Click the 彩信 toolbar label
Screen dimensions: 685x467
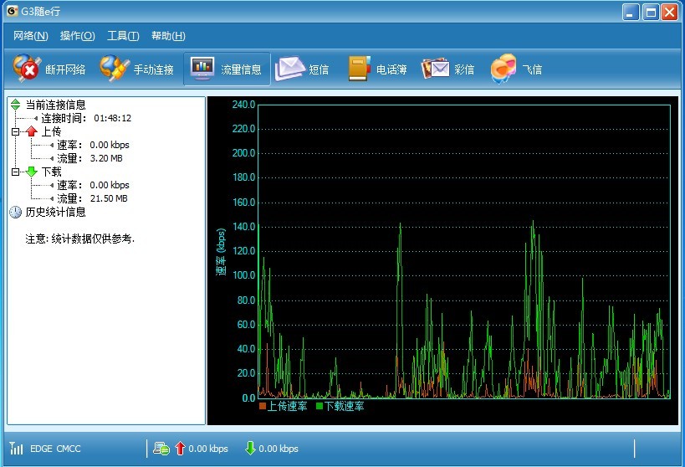(x=464, y=69)
